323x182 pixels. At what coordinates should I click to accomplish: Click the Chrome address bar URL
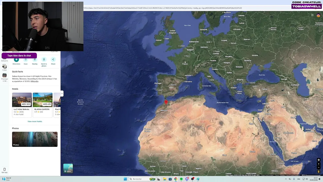click(163, 8)
